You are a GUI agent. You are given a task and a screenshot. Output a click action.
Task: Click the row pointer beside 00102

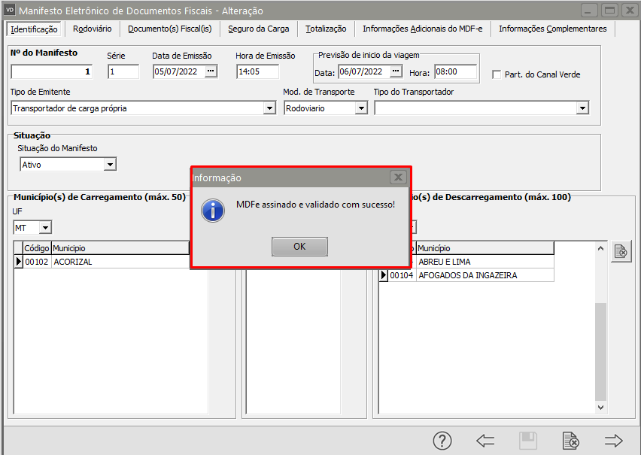[x=18, y=262]
